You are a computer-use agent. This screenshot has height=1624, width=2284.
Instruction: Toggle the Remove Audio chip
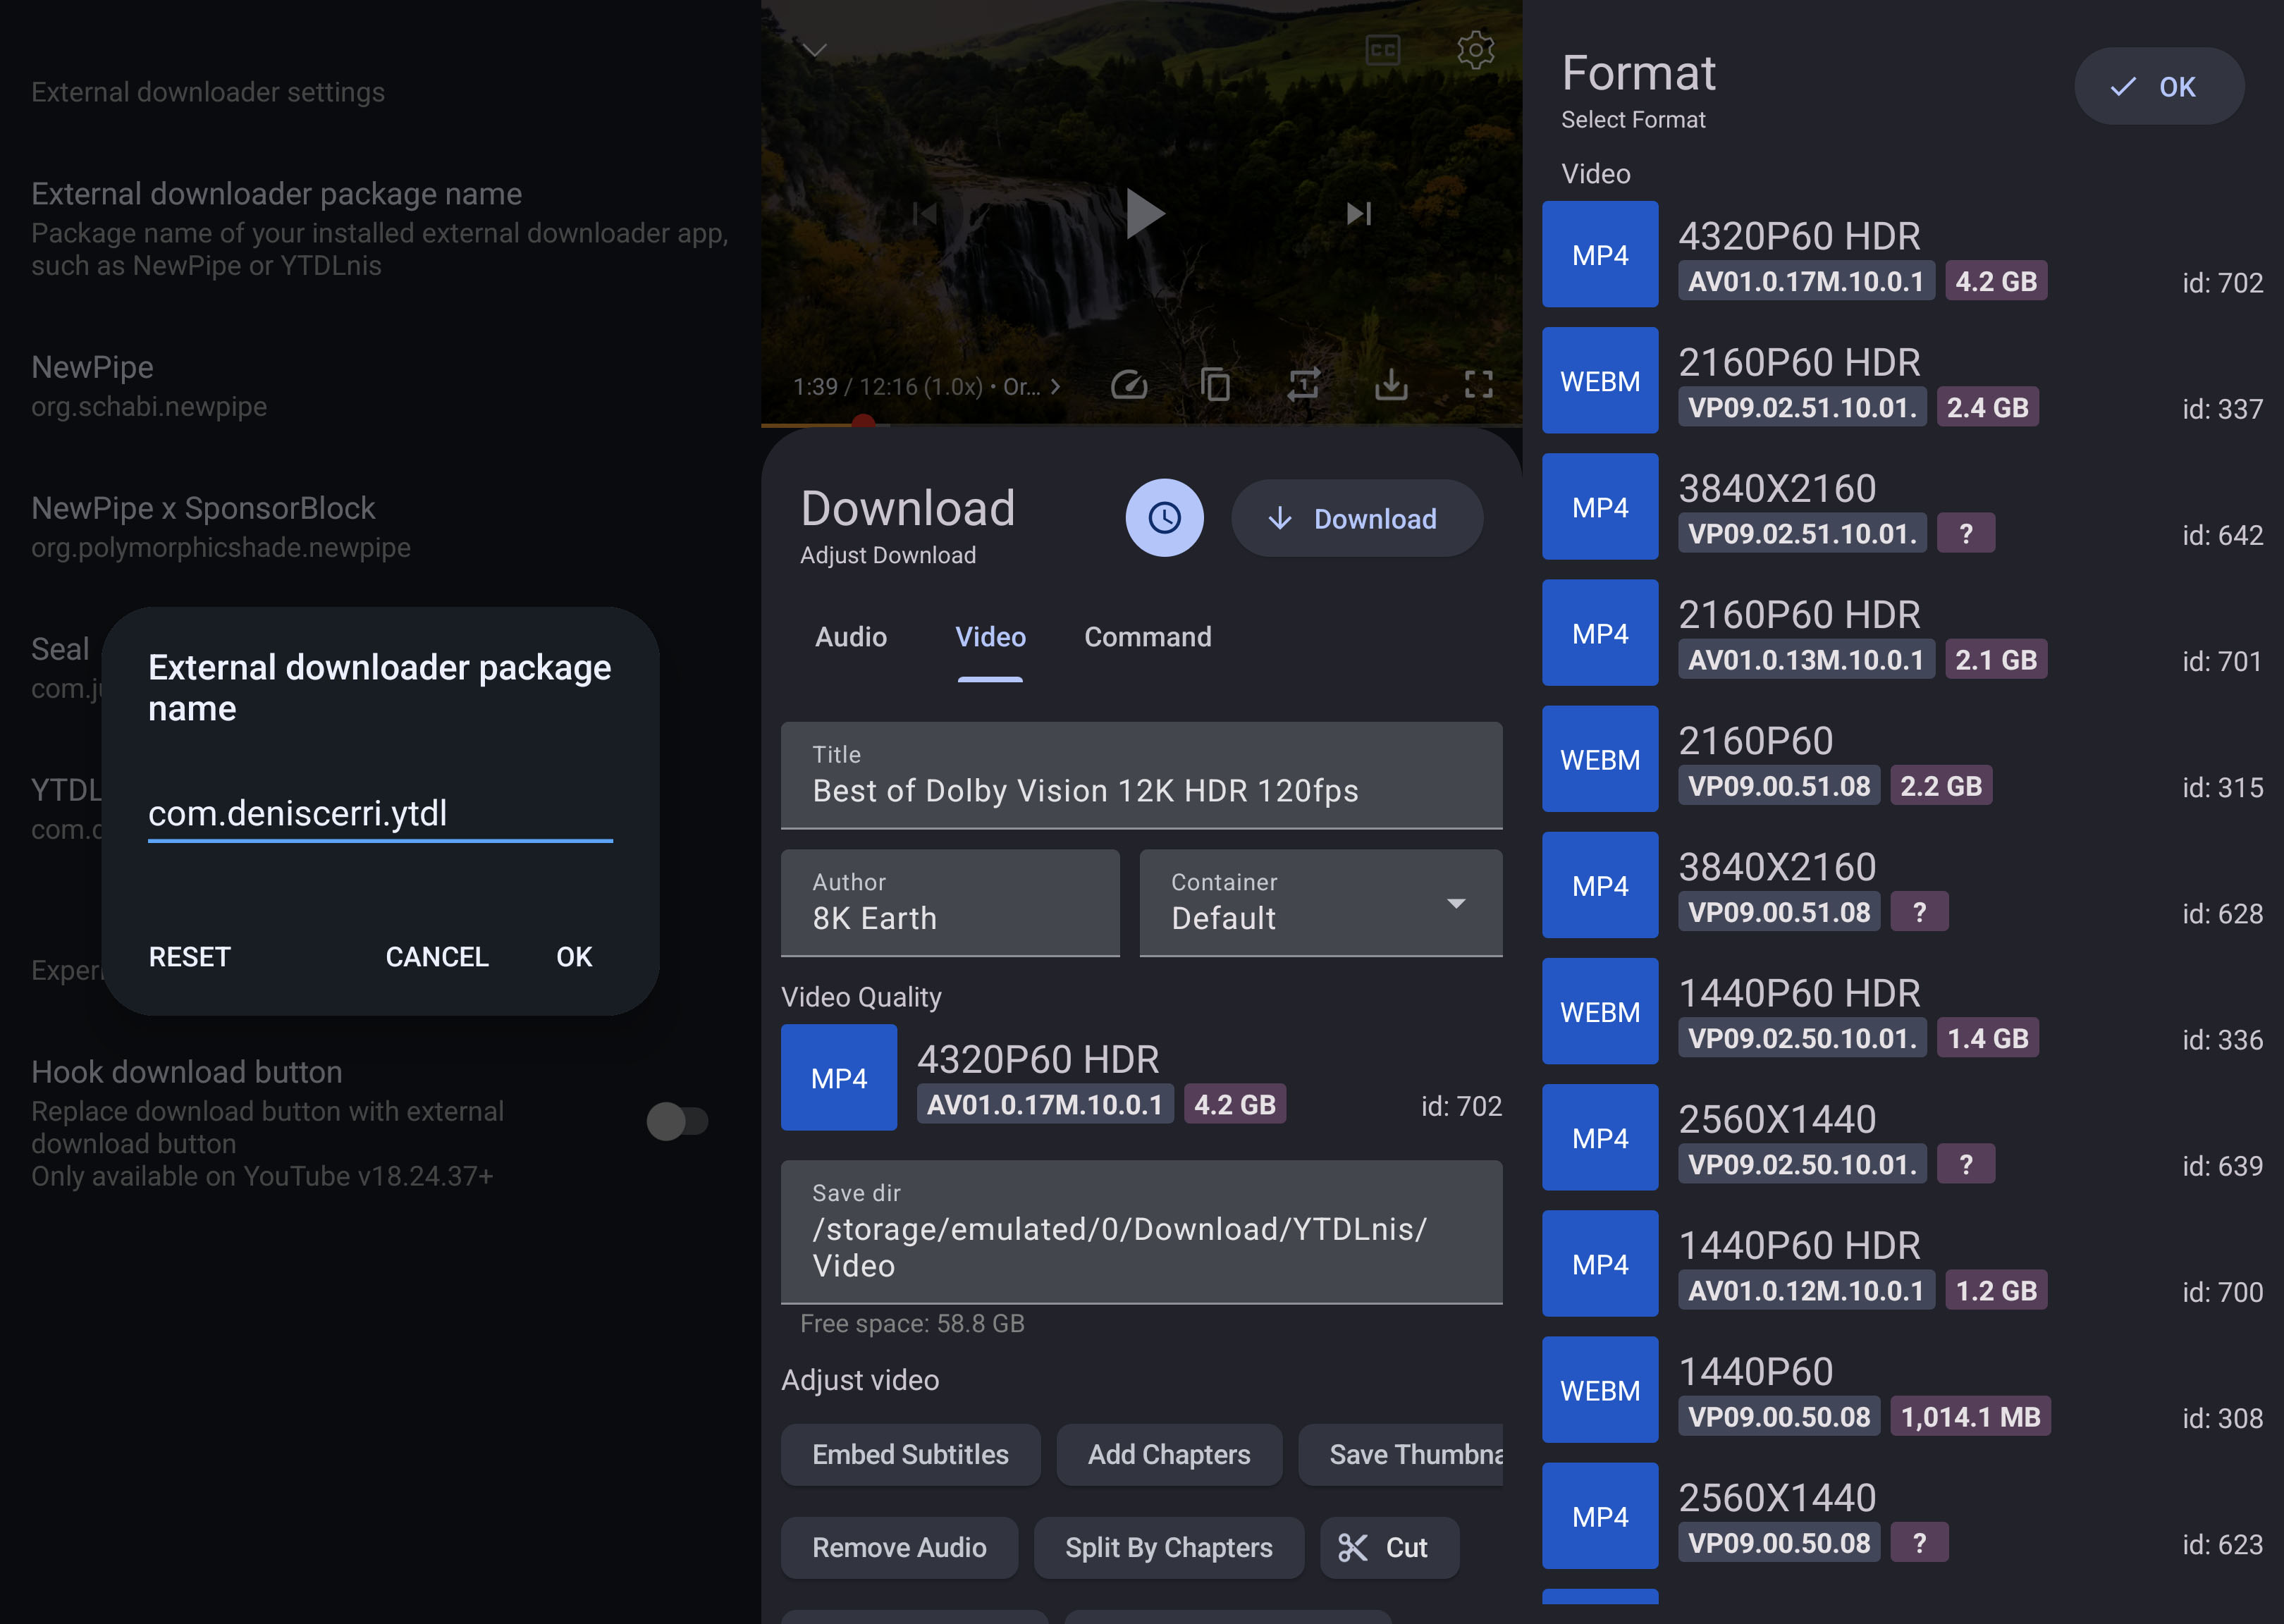[899, 1548]
